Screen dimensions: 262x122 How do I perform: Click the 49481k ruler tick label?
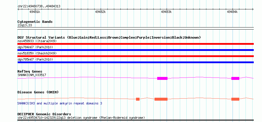tap(35, 12)
